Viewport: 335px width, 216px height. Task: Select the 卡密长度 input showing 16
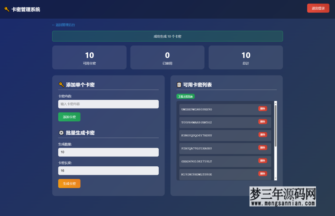point(108,171)
